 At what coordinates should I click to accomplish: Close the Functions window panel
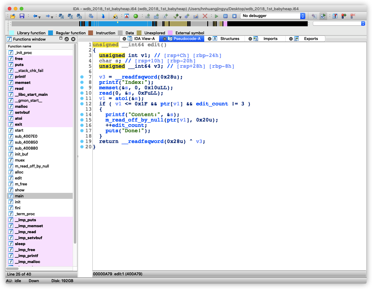(x=73, y=39)
